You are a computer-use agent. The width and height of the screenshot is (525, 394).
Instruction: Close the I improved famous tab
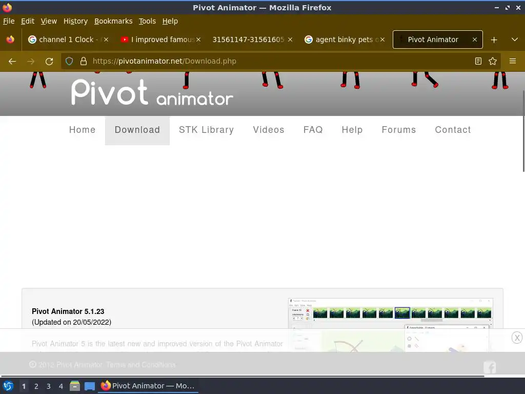(198, 40)
